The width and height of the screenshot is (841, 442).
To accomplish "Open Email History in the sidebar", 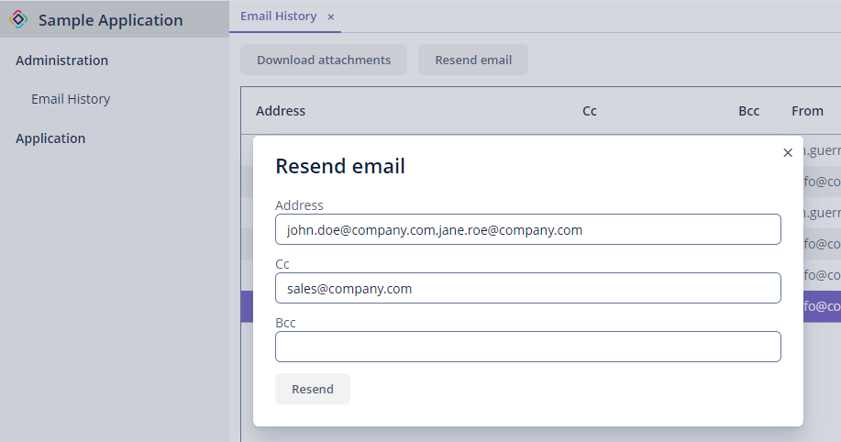I will (71, 99).
